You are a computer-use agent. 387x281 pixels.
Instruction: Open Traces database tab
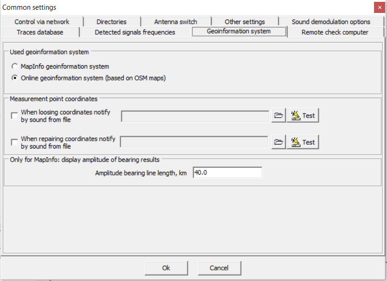(x=40, y=32)
